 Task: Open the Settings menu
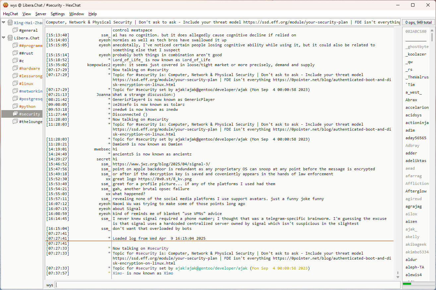58,14
